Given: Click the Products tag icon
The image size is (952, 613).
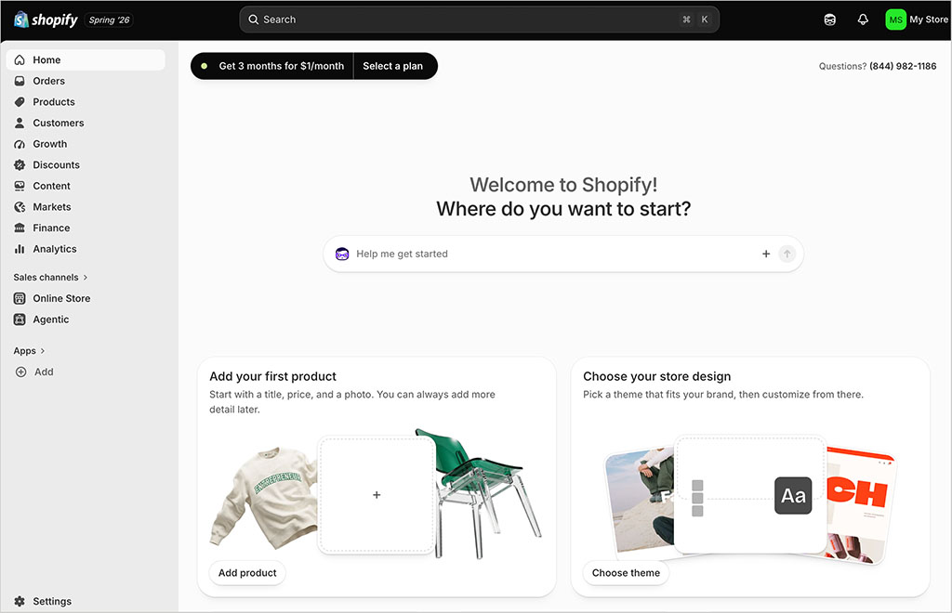Looking at the screenshot, I should point(20,102).
